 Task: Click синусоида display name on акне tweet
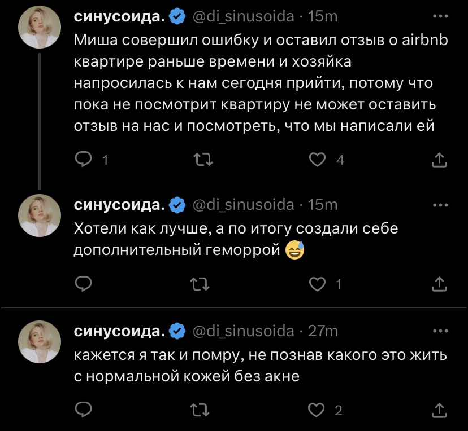[x=120, y=331]
